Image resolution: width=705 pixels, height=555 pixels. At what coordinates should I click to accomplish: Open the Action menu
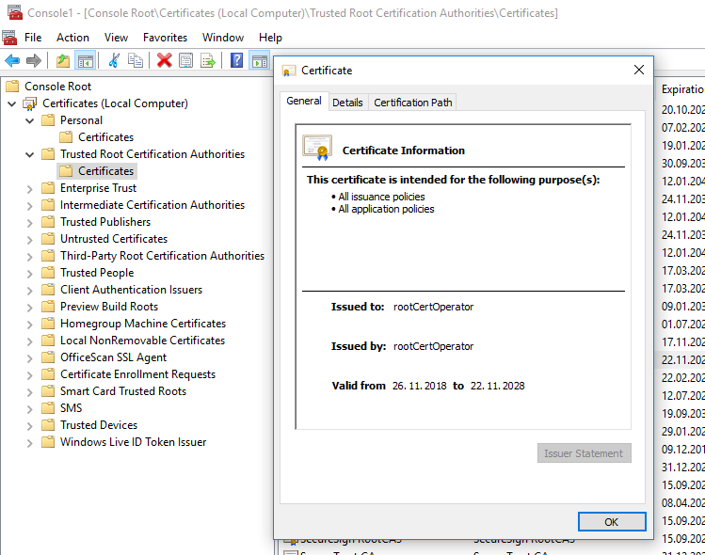(72, 38)
